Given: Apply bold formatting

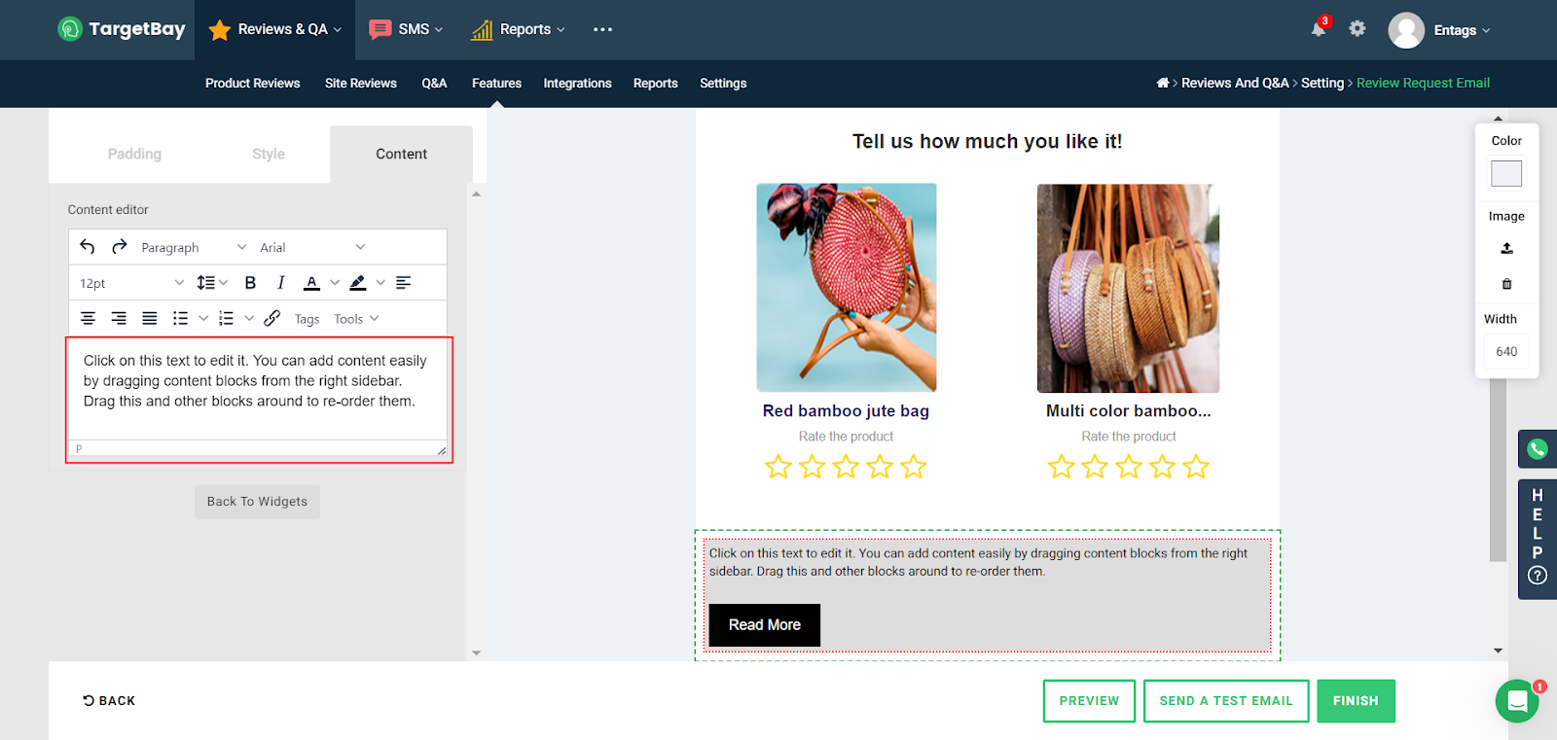Looking at the screenshot, I should pyautogui.click(x=250, y=283).
